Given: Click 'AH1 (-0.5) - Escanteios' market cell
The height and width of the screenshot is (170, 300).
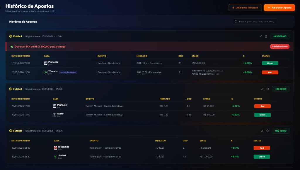Looking at the screenshot, I should (149, 63).
